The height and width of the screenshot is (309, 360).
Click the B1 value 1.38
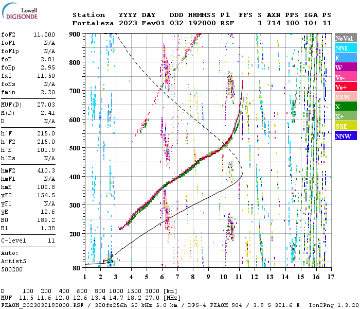pyautogui.click(x=48, y=228)
